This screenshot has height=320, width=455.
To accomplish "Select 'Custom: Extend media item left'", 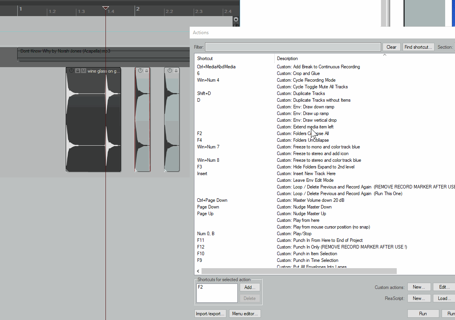I will pyautogui.click(x=305, y=126).
